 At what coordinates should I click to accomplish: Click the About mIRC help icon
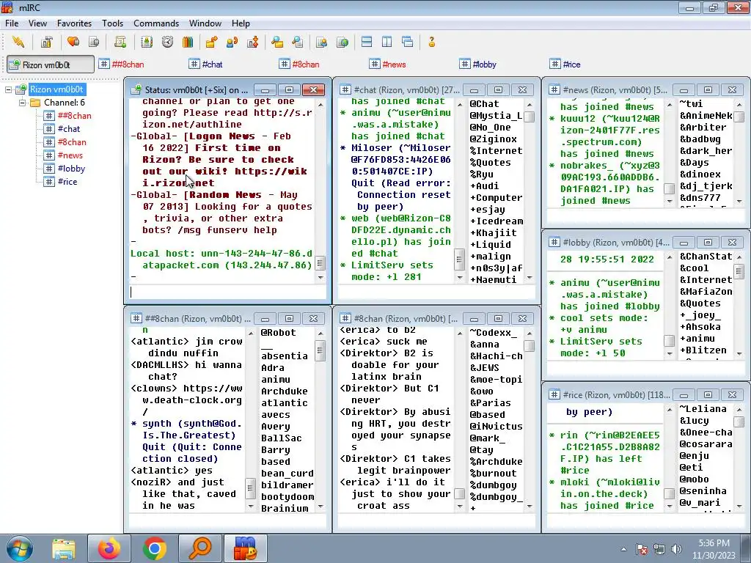point(431,42)
